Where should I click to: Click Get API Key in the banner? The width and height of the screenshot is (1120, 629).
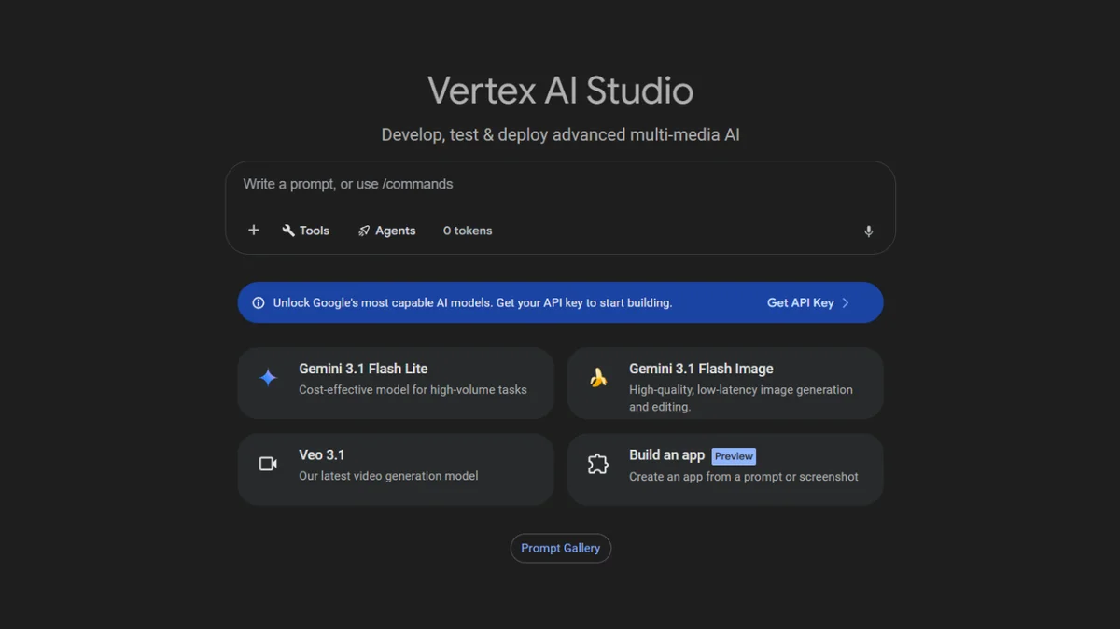pos(800,301)
